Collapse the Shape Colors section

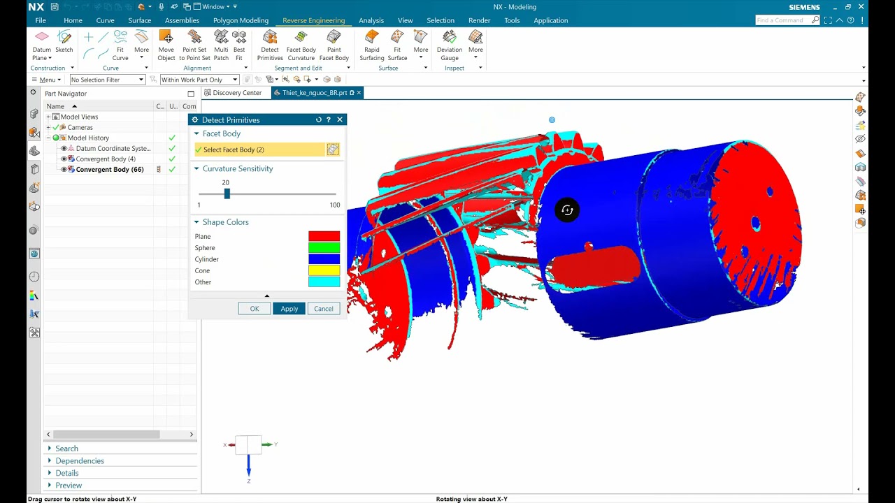click(196, 222)
